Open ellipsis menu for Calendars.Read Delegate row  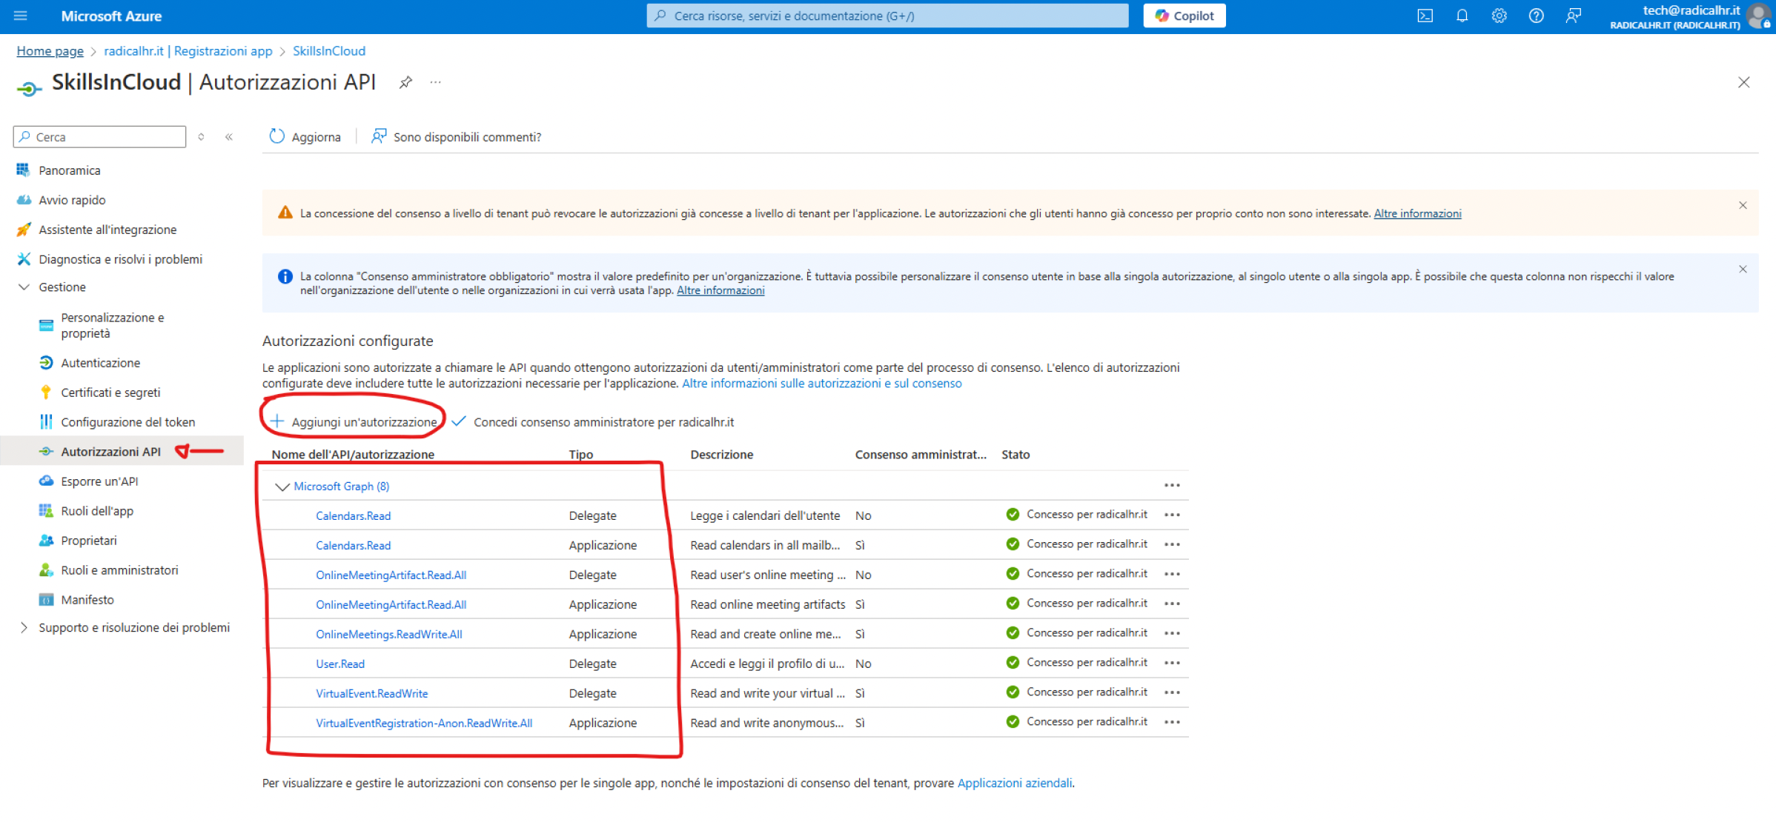tap(1171, 515)
